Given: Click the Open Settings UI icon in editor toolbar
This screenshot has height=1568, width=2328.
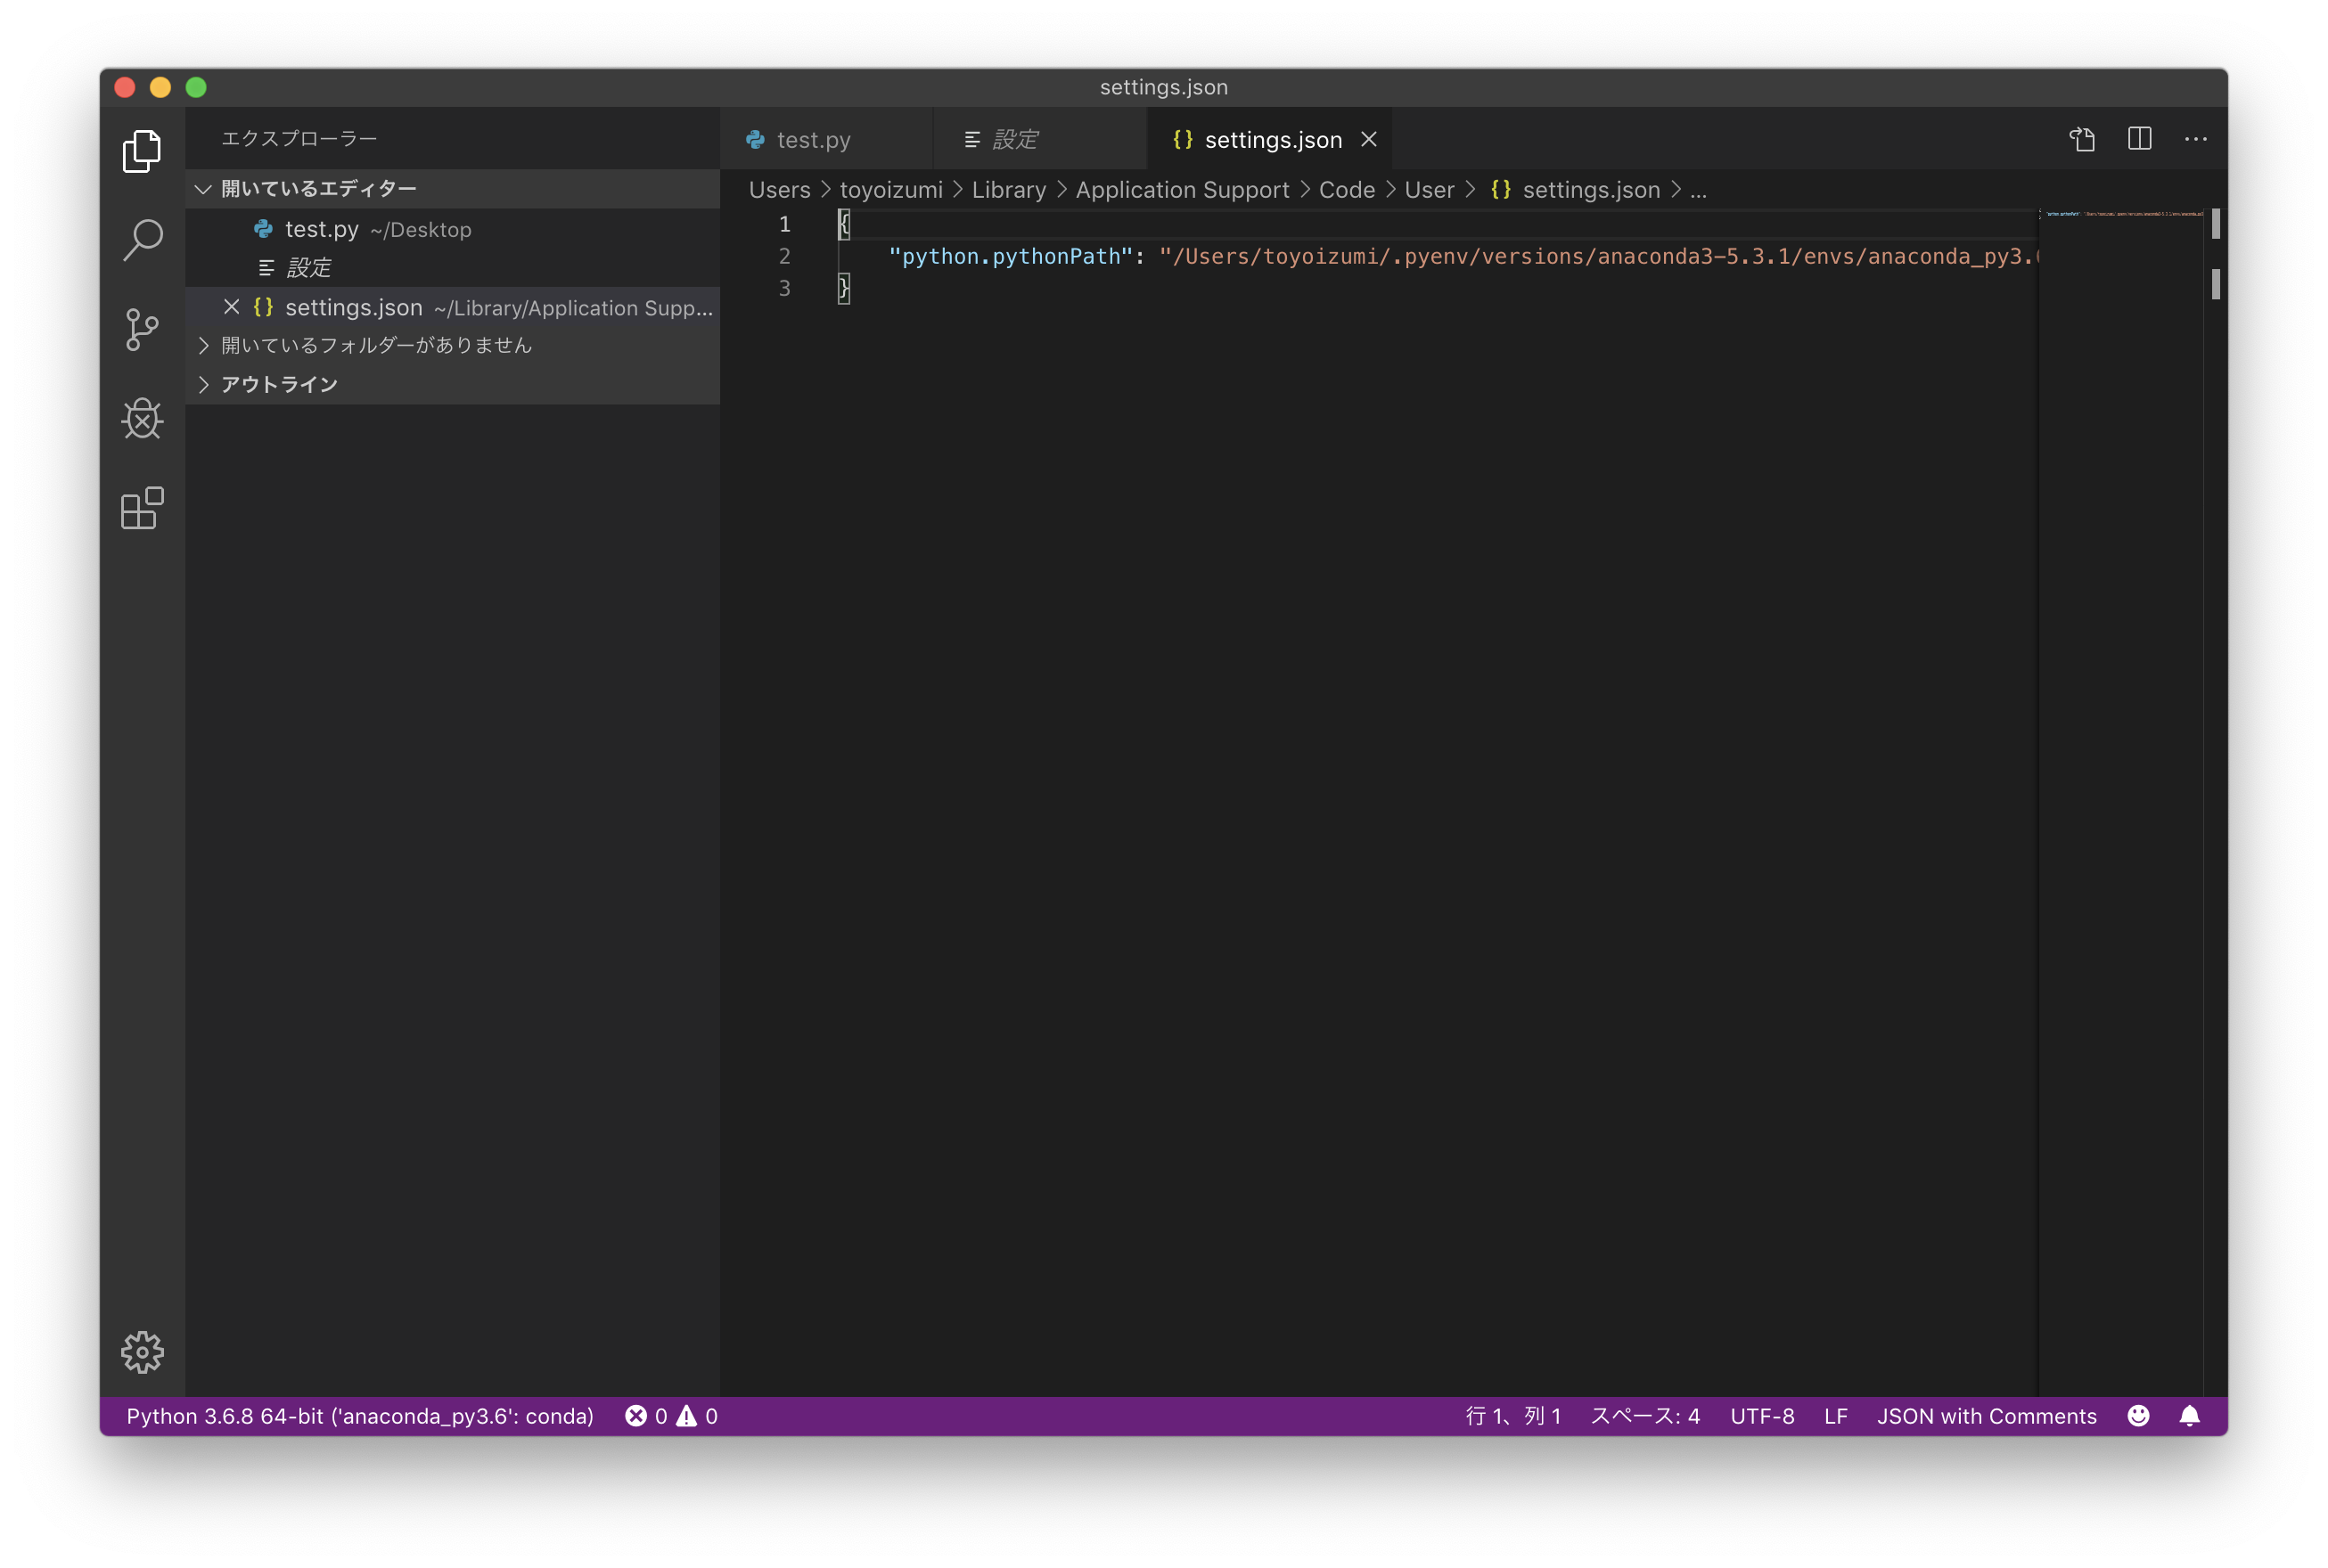Looking at the screenshot, I should [x=2082, y=139].
